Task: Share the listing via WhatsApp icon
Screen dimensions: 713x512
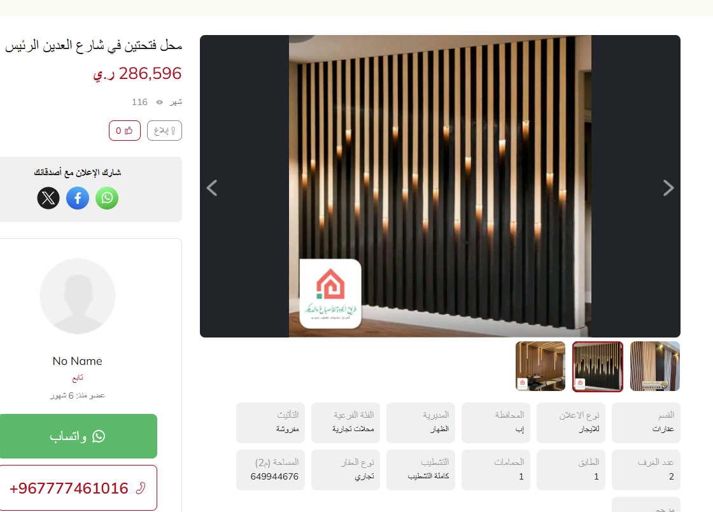Action: [x=107, y=198]
